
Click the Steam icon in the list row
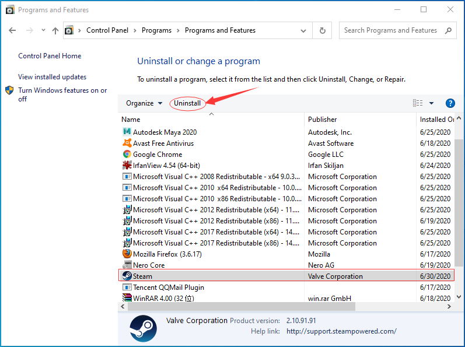click(127, 276)
